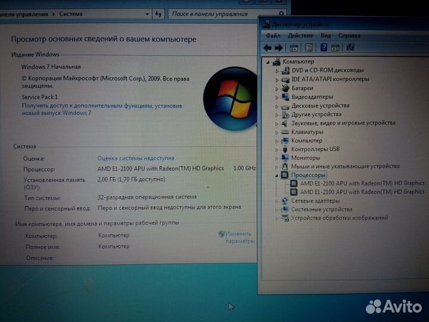The width and height of the screenshot is (429, 322).
Task: Click the sound devices speaker icon
Action: (285, 123)
